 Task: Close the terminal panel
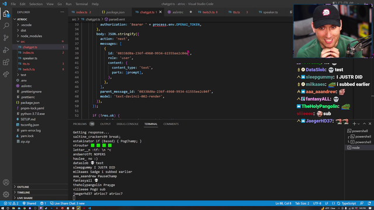pos(370,124)
